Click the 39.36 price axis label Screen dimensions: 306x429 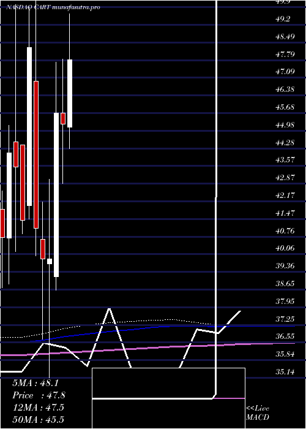[285, 266]
